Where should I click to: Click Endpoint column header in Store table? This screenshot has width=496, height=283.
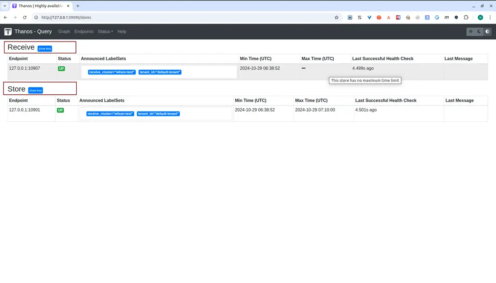point(19,101)
